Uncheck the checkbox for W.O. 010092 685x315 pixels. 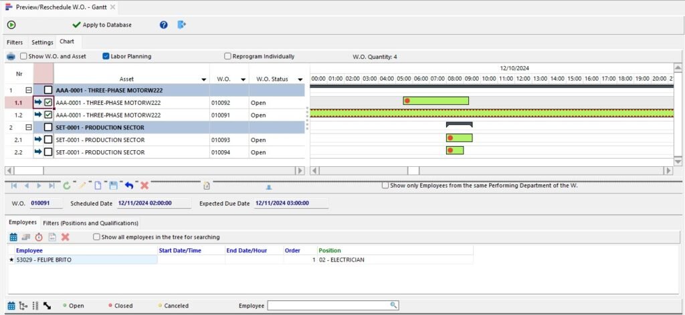(x=48, y=103)
